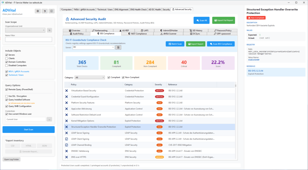Image resolution: width=308 pixels, height=170 pixels.
Task: Click the browse credentials ellipsis button
Action: point(49,119)
